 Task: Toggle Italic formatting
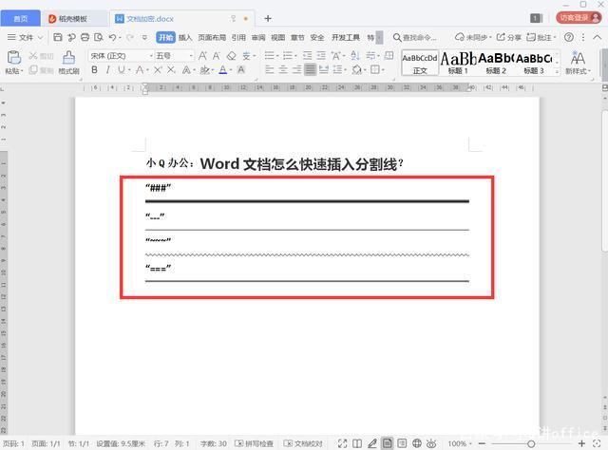point(107,69)
